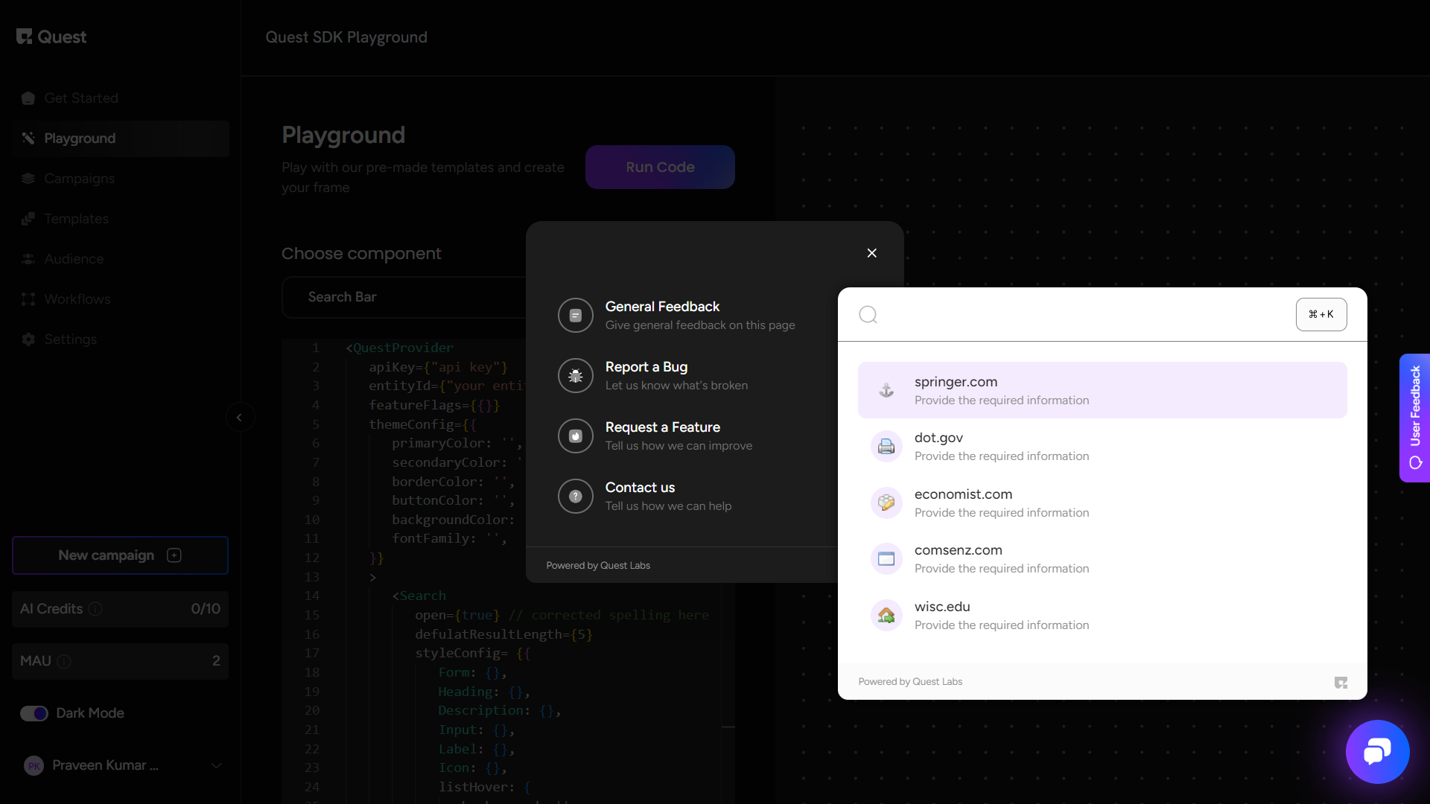Viewport: 1430px width, 804px height.
Task: Open the User Feedback side tab
Action: pos(1414,418)
